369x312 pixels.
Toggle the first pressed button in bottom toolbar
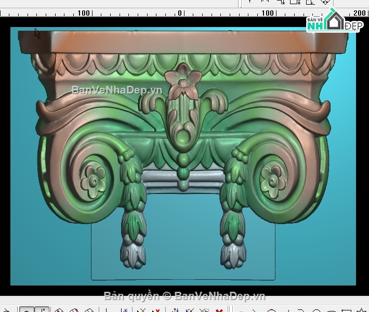tap(27, 310)
